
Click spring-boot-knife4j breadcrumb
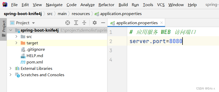23,14
